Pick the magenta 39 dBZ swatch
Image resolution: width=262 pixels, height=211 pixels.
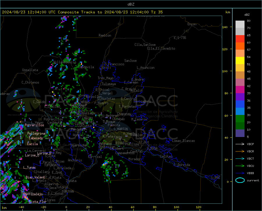[240, 90]
